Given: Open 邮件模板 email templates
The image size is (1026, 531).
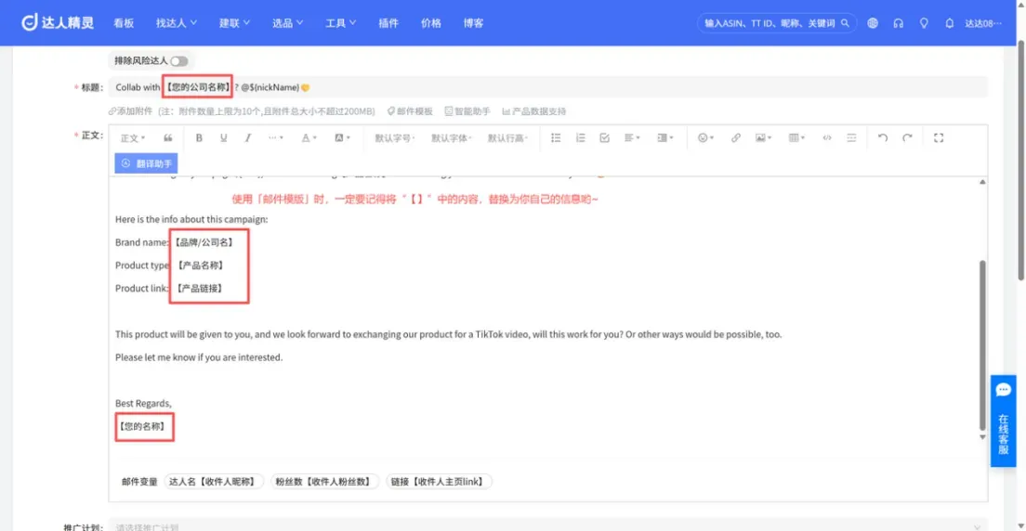Looking at the screenshot, I should [x=410, y=111].
